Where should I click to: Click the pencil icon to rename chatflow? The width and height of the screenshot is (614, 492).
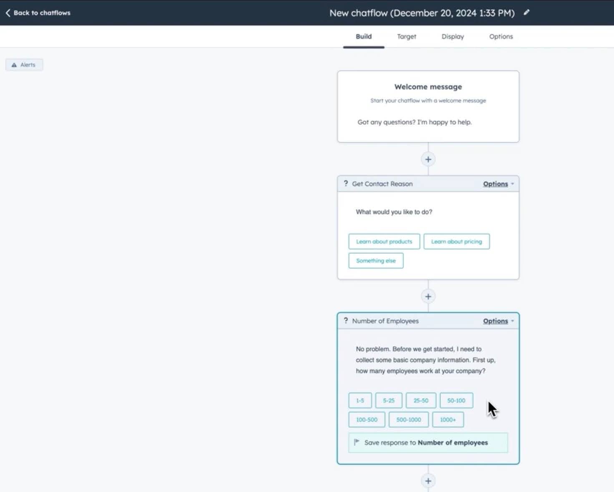click(x=526, y=13)
